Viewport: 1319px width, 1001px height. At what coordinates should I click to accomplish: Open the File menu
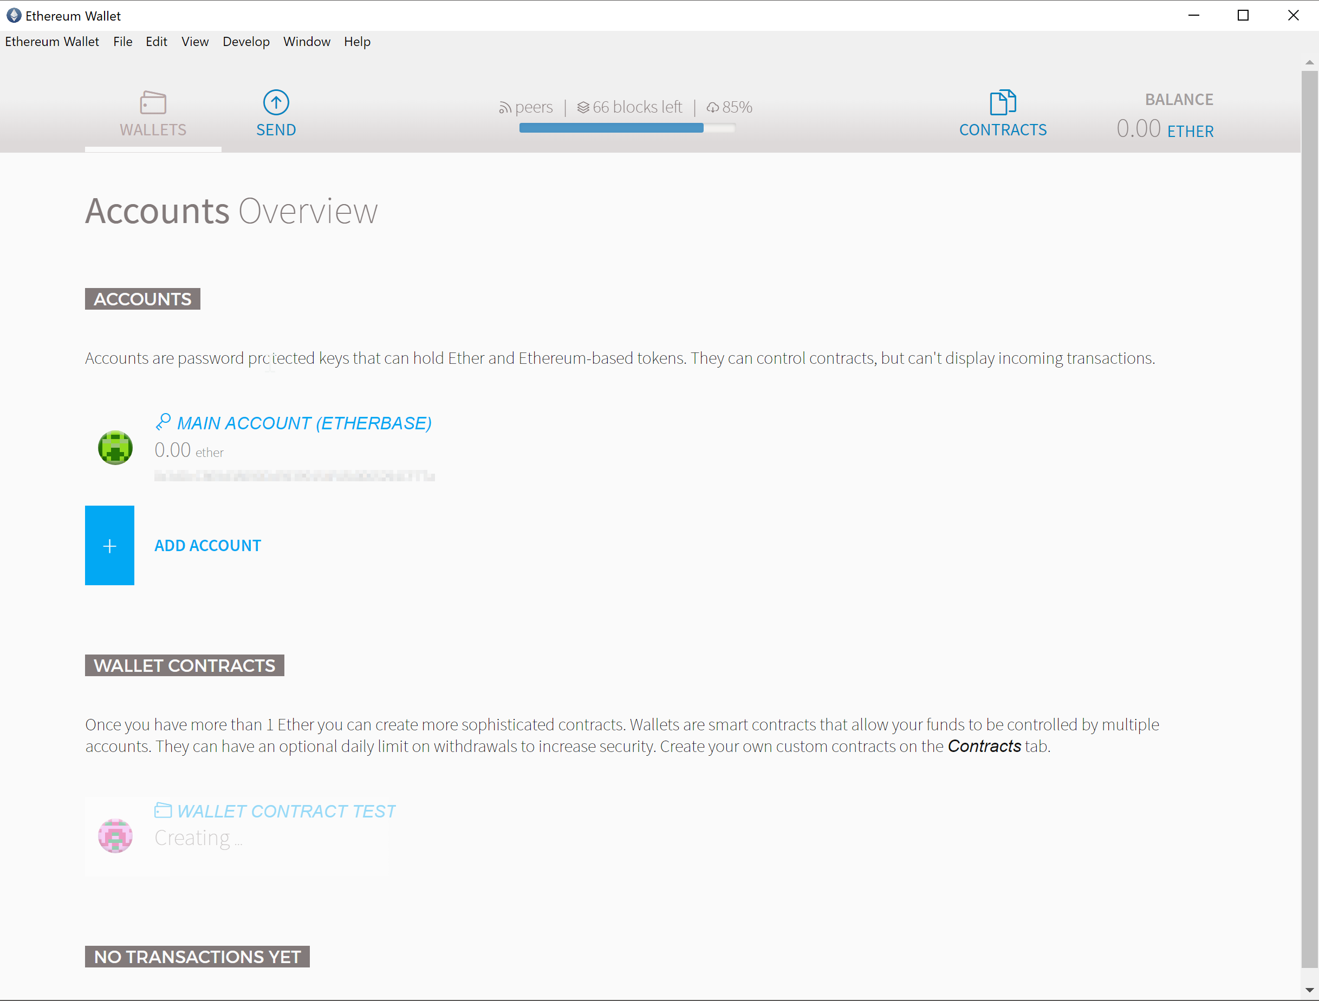coord(122,42)
